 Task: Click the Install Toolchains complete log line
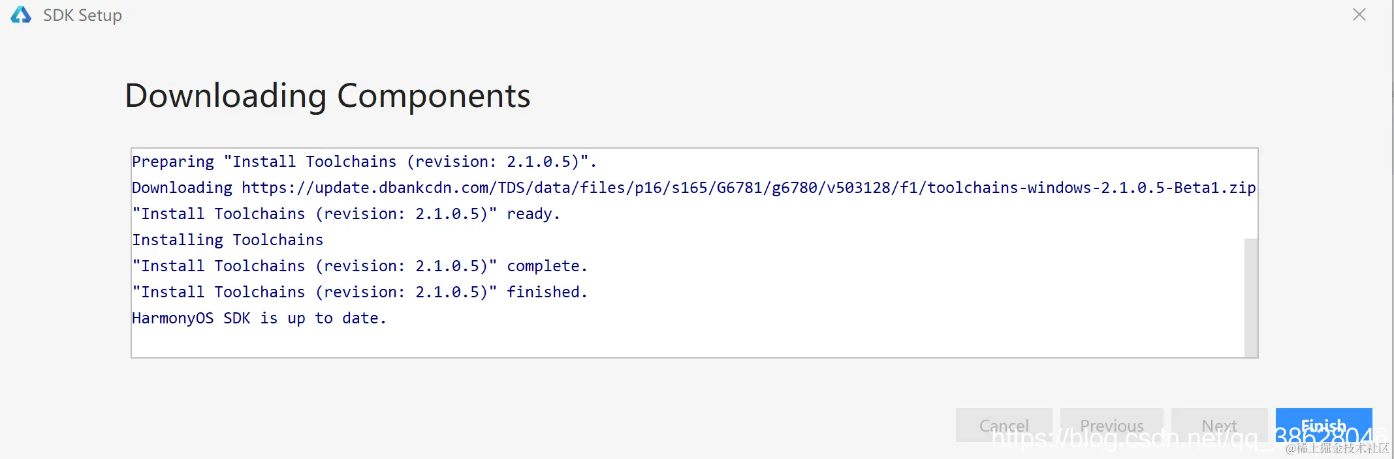click(359, 266)
